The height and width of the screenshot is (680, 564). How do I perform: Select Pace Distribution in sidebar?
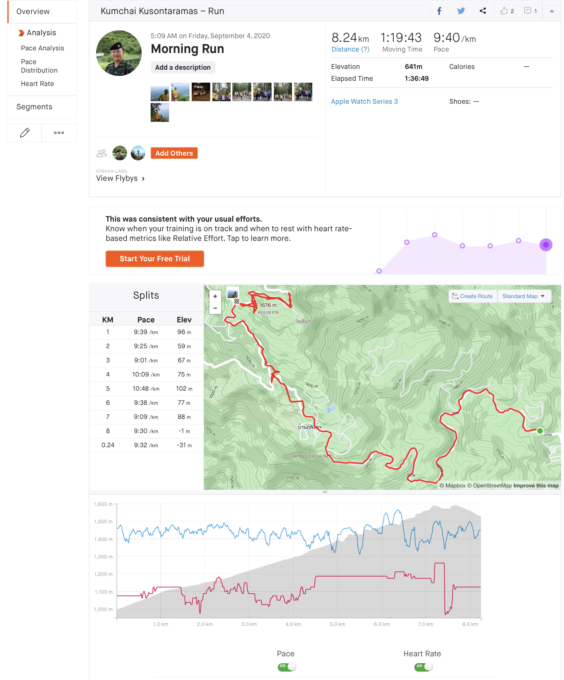pos(39,66)
